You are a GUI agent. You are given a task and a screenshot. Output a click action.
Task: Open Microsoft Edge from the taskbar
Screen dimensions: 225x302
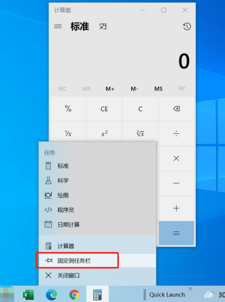pyautogui.click(x=52, y=295)
